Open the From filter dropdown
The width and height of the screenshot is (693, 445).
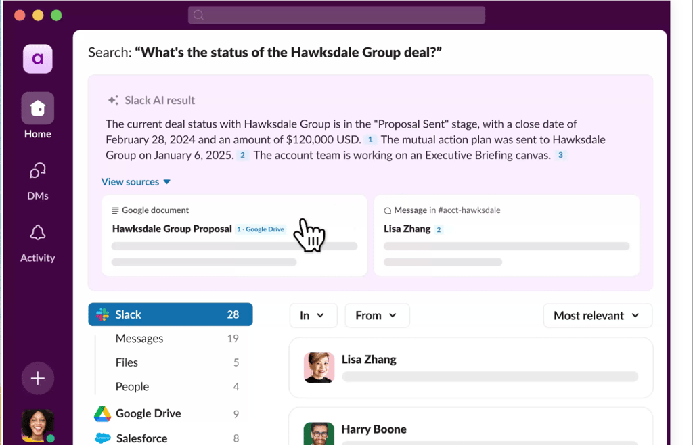(377, 315)
